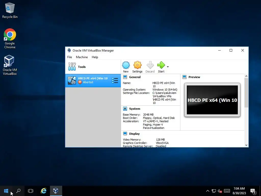261x196 pixels.
Task: Click the Preview section icon
Action: (185, 77)
